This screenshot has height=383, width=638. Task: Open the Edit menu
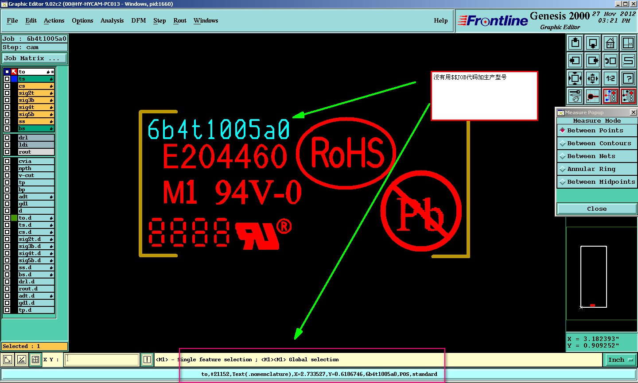[x=31, y=21]
